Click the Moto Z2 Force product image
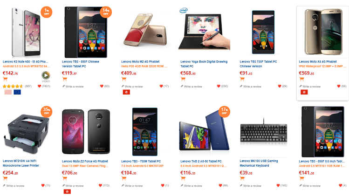Viewport: 349px width, 196px height. pos(86,132)
